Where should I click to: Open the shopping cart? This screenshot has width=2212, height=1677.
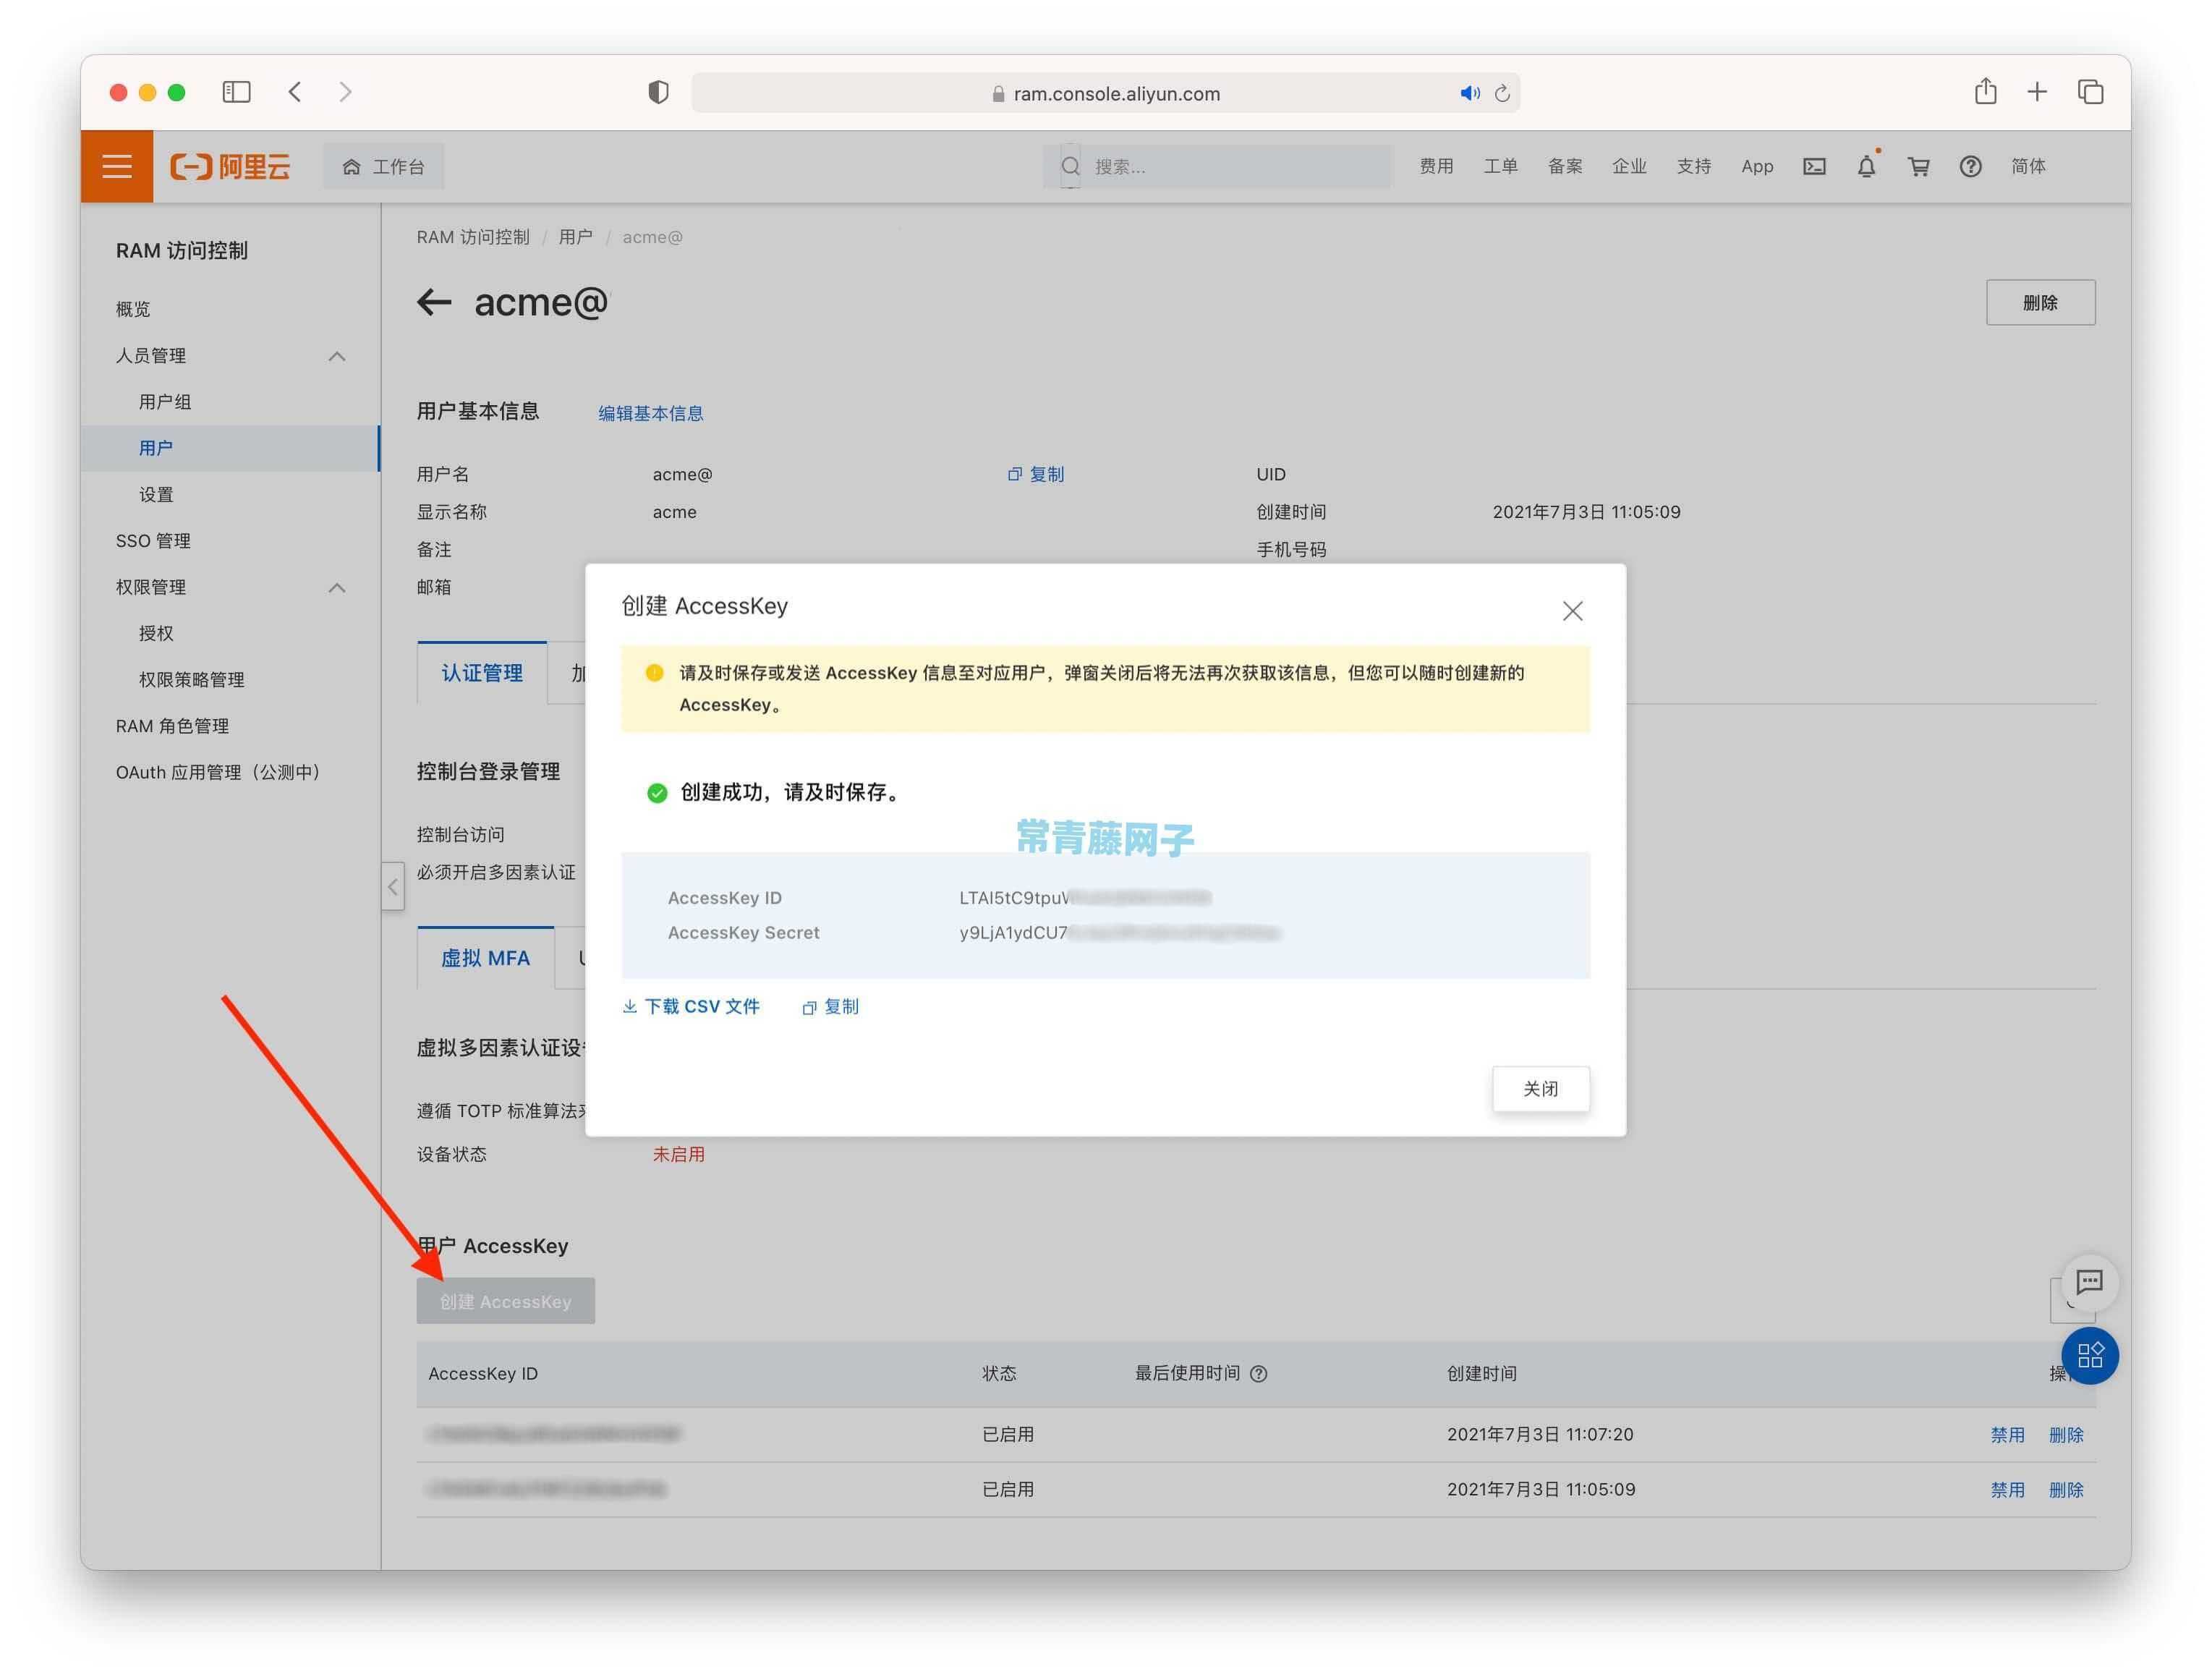click(1918, 166)
